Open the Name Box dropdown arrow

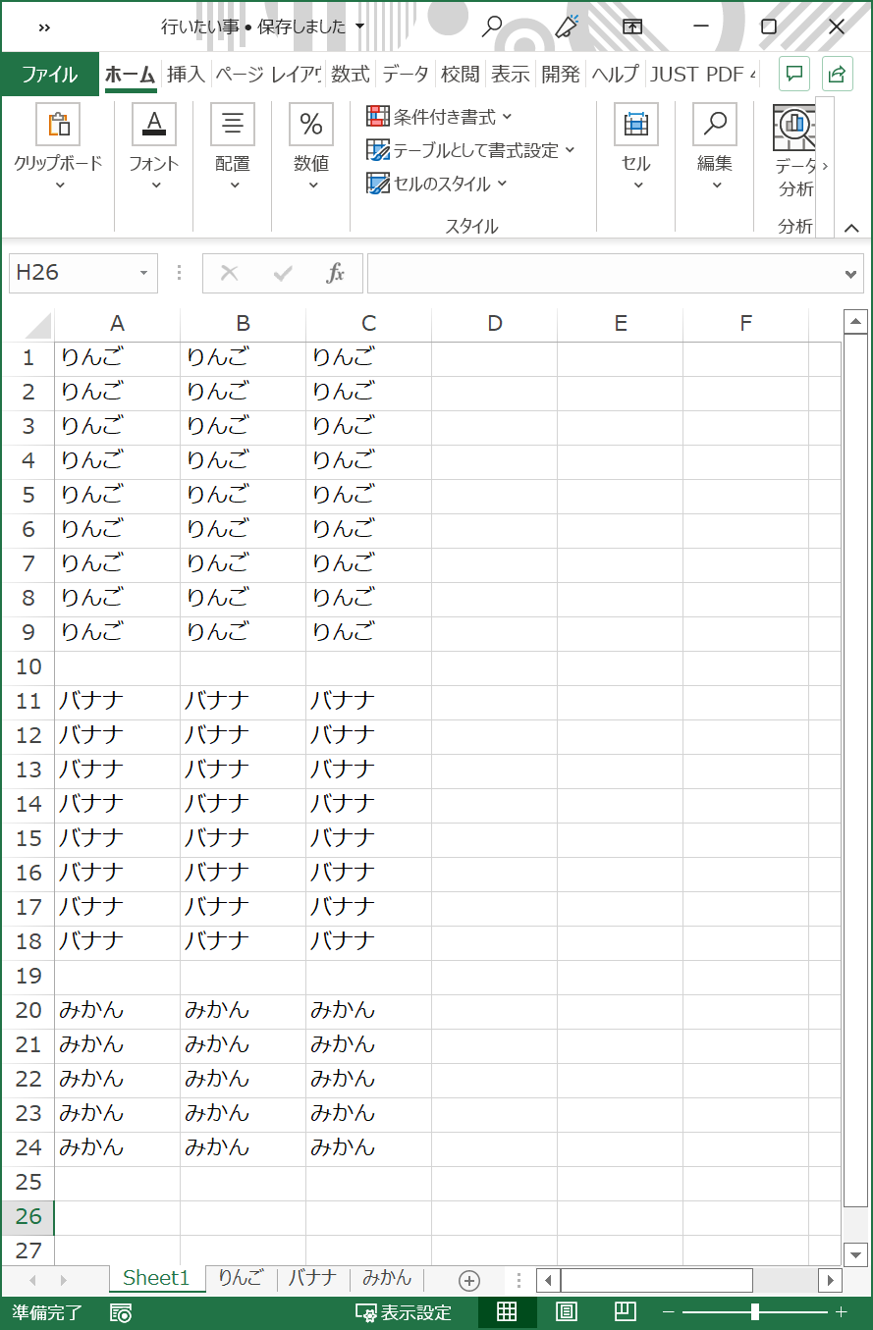(143, 273)
